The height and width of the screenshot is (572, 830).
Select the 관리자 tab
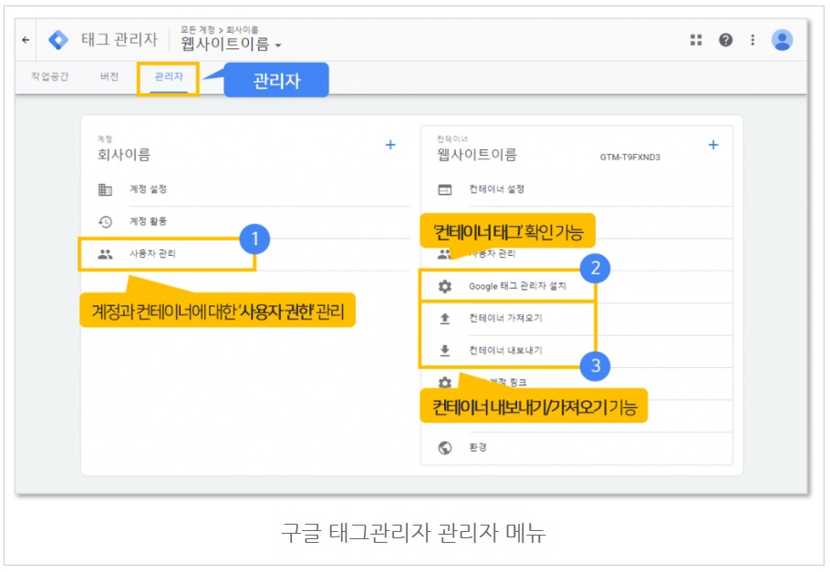click(x=169, y=77)
